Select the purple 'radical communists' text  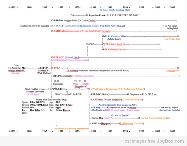pyautogui.click(x=83, y=76)
